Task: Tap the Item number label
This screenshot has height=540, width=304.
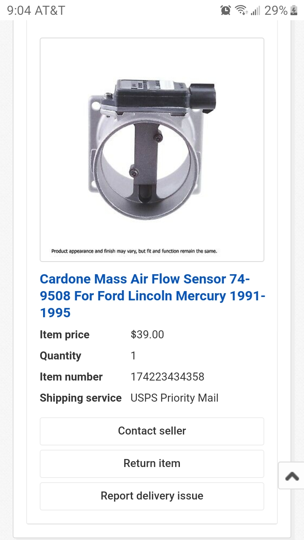Action: click(71, 377)
